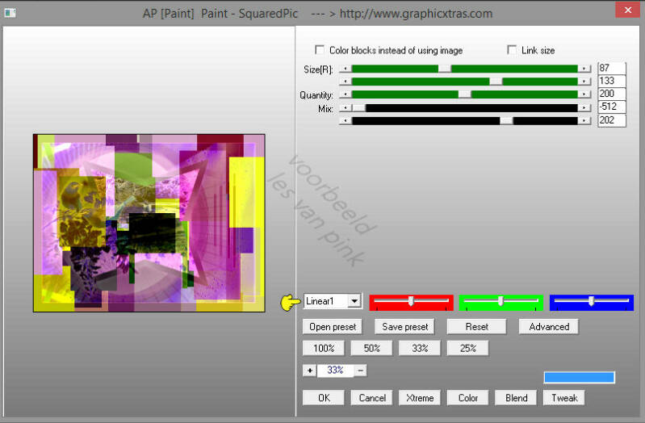Click the Mix black slider track
Viewport: 645px width, 423px height.
(465, 108)
